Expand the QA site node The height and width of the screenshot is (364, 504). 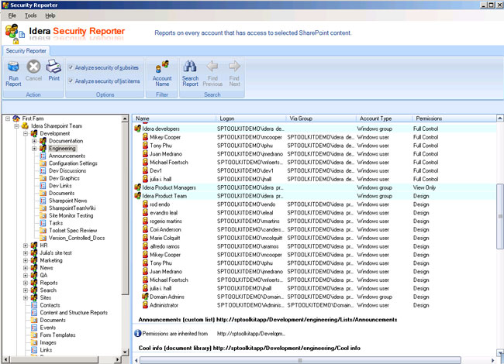[x=26, y=275]
